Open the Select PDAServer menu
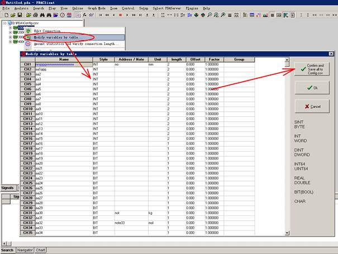Screen dimensions: 338x254 169,9
